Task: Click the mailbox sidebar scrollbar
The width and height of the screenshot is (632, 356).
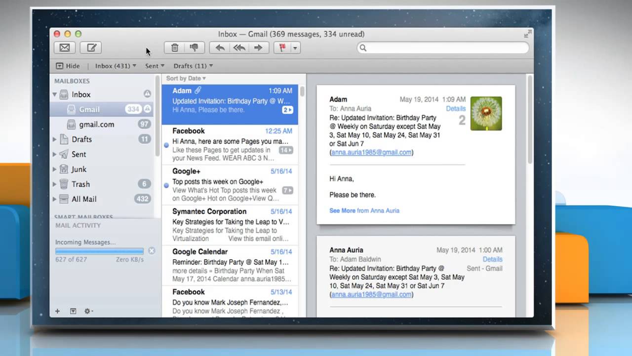Action: (x=157, y=117)
